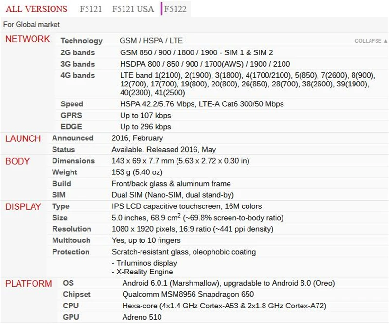The width and height of the screenshot is (389, 324).
Task: Click 'Front/back glass & aluminum frame' text
Action: (x=171, y=184)
